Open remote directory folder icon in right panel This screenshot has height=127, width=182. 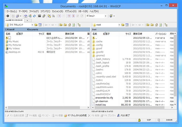pyautogui.click(x=123, y=25)
